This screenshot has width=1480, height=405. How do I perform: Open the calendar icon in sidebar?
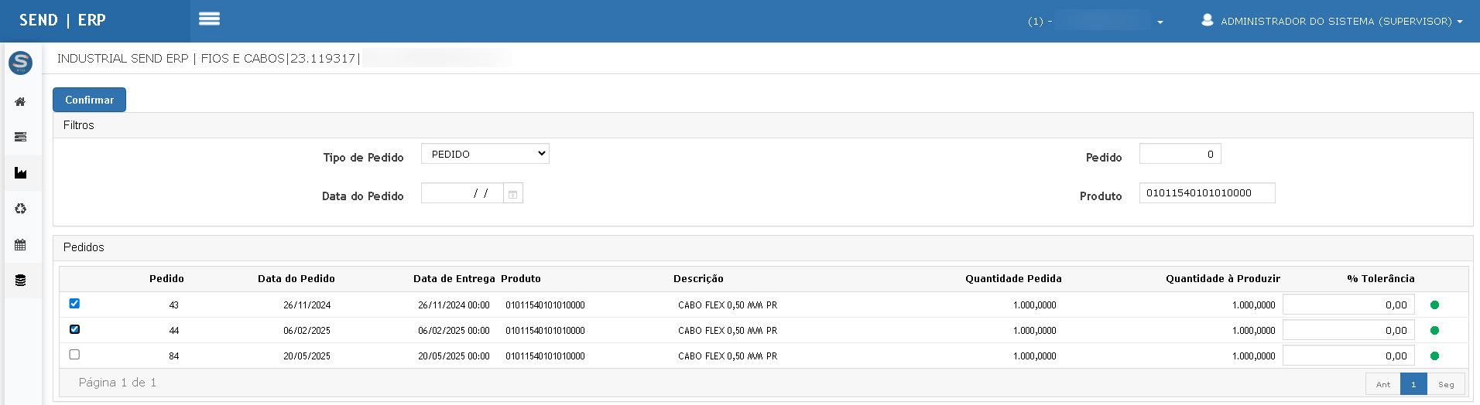[20, 245]
